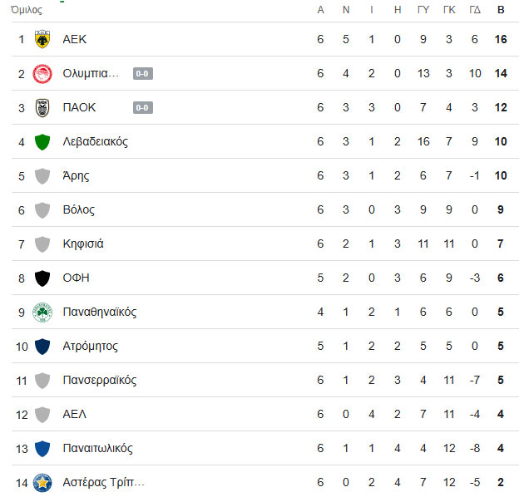Click the PAOK black crest icon
Image resolution: width=519 pixels, height=502 pixels.
tap(42, 107)
